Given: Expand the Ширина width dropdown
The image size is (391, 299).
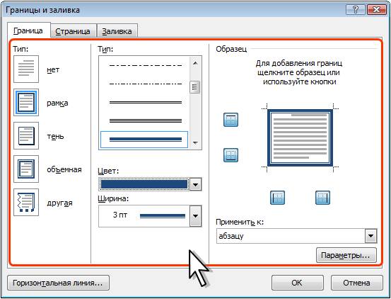Looking at the screenshot, I should coord(195,216).
